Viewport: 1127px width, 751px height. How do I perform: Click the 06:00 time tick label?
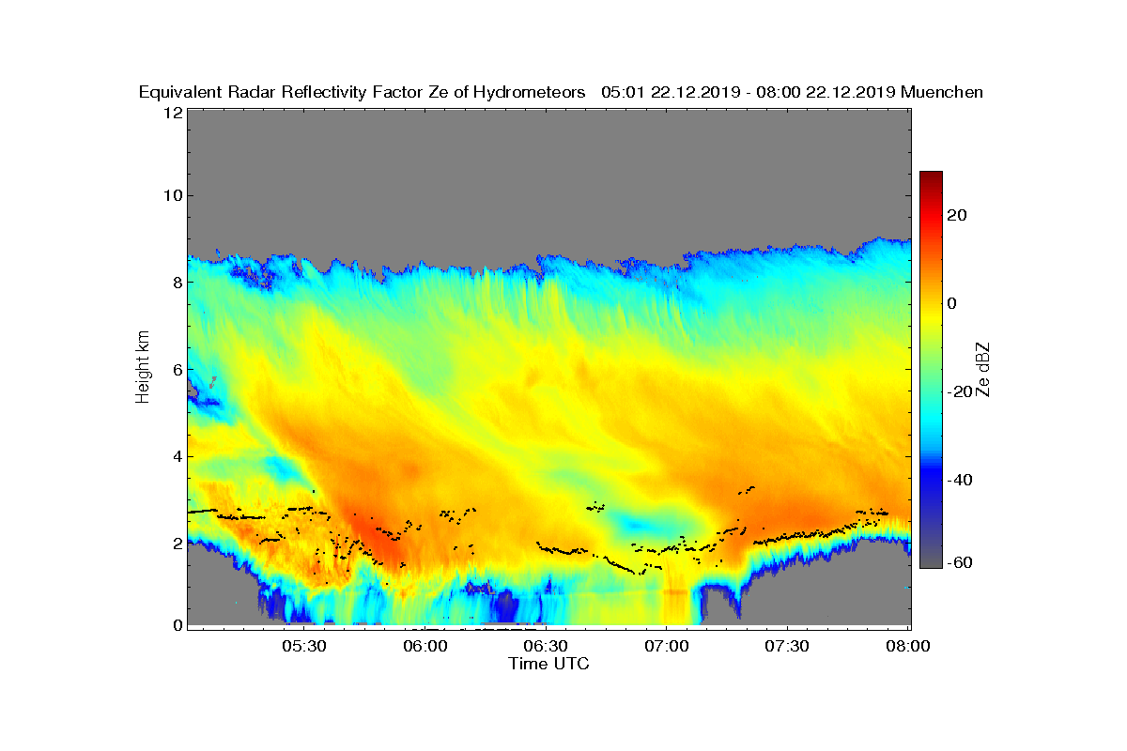[425, 646]
